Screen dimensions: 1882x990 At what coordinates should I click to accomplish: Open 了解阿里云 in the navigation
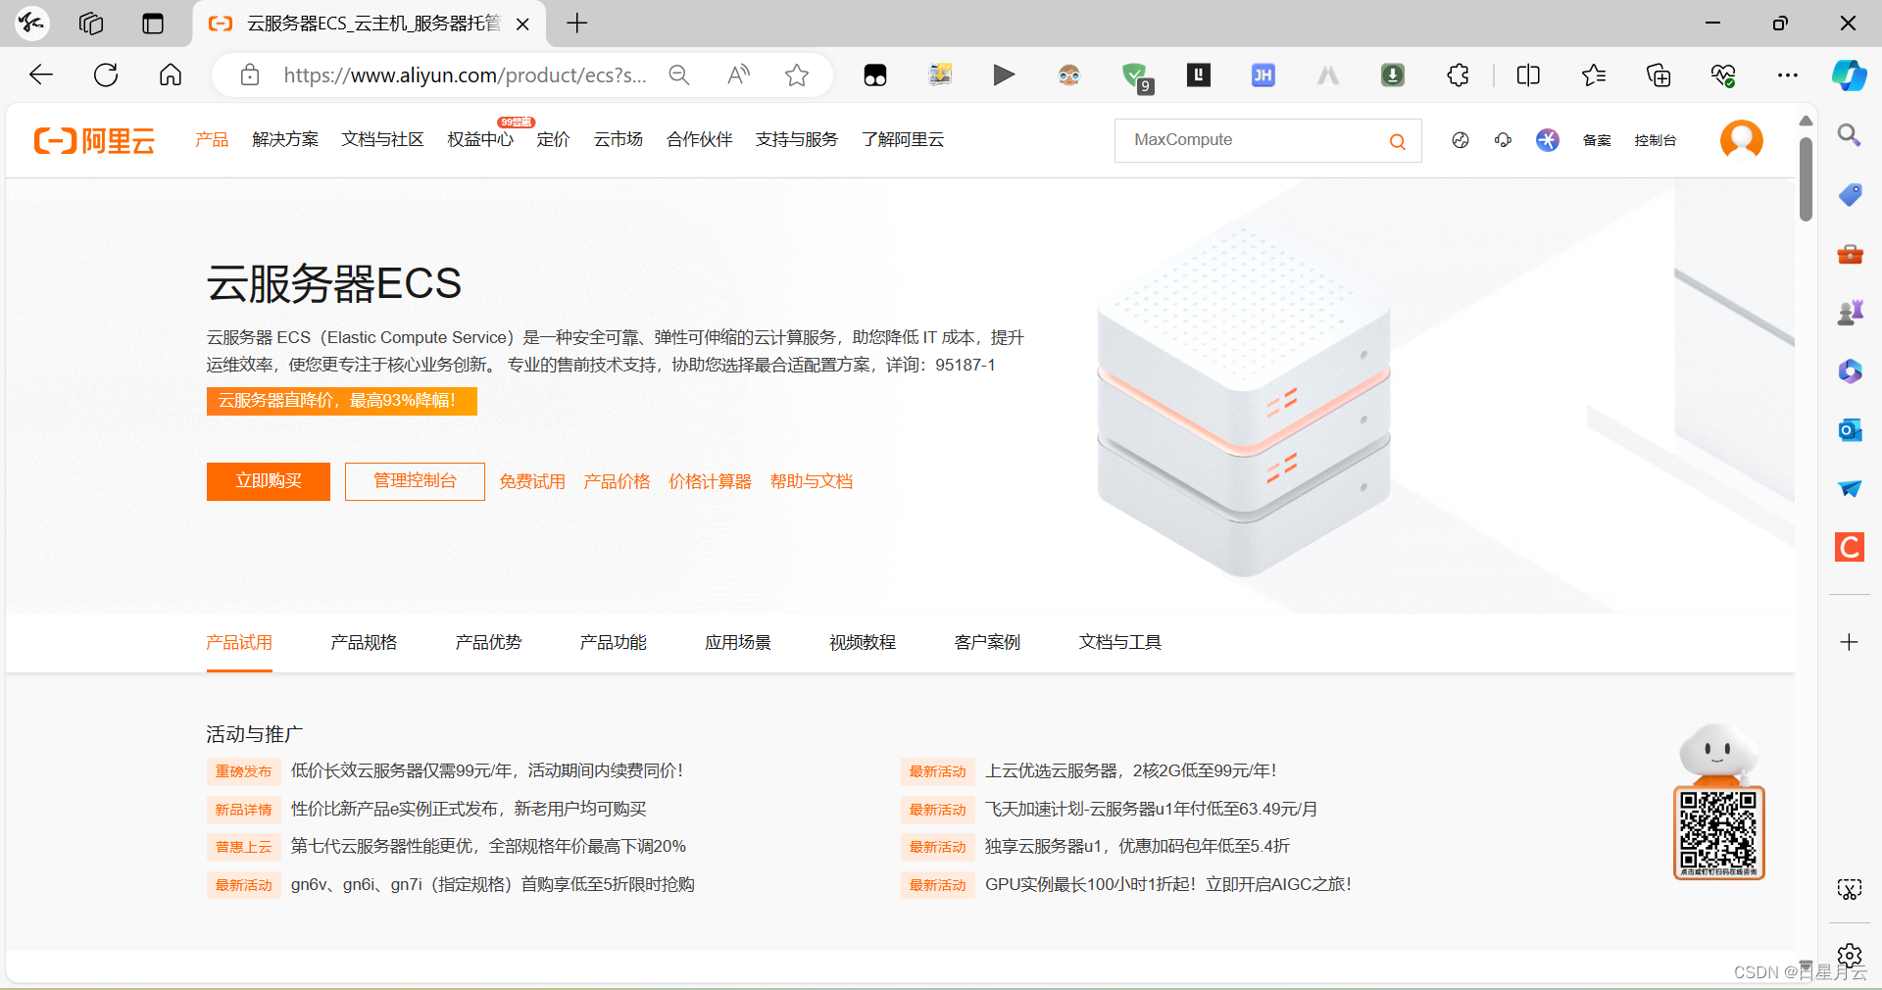903,140
